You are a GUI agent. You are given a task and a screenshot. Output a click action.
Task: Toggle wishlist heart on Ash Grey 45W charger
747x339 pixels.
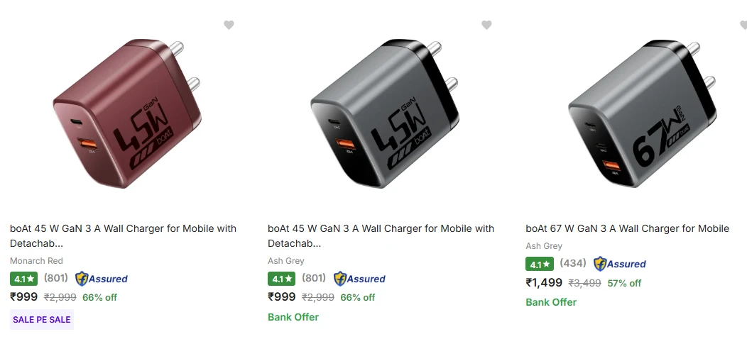486,25
